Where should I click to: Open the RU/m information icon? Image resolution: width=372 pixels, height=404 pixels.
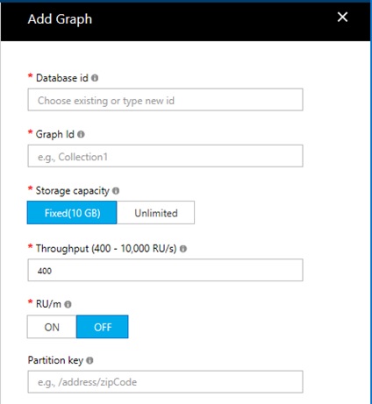68,304
